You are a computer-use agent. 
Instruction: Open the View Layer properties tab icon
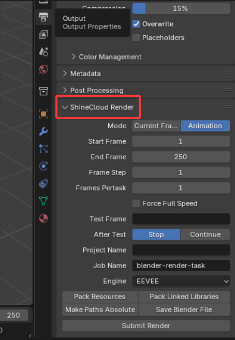point(43,34)
